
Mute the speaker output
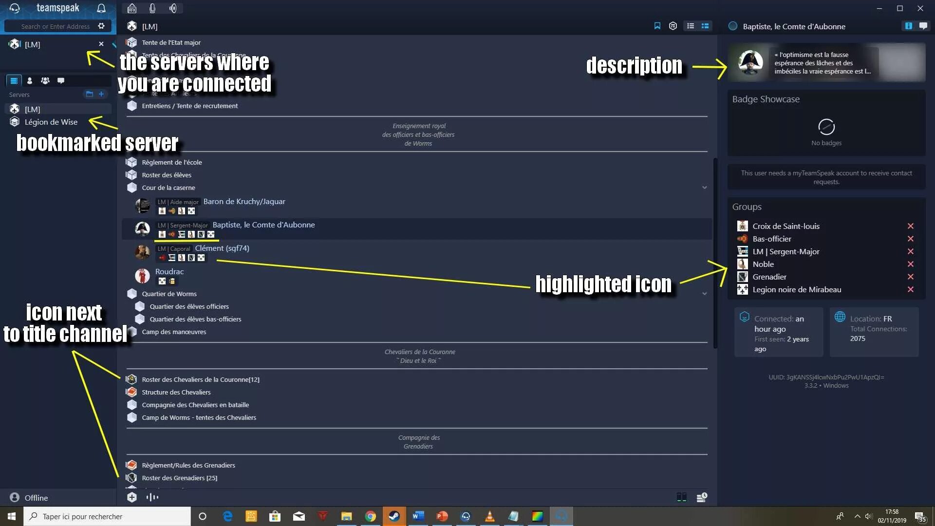click(173, 8)
